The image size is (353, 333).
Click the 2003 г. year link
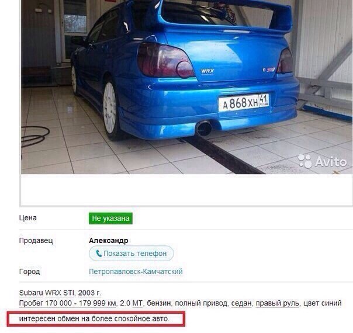89,293
